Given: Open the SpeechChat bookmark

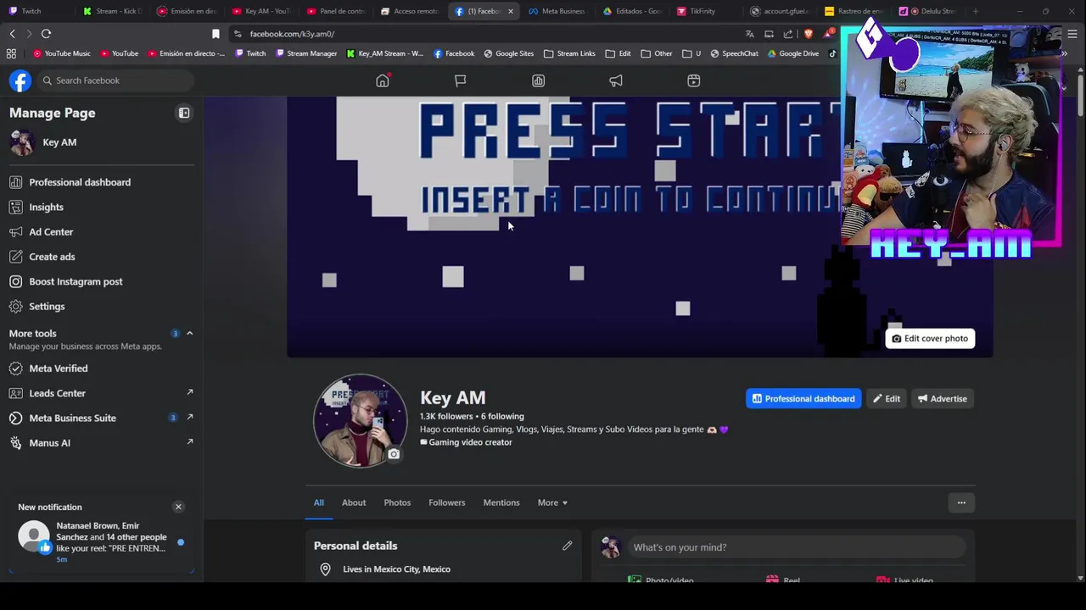Looking at the screenshot, I should [734, 53].
